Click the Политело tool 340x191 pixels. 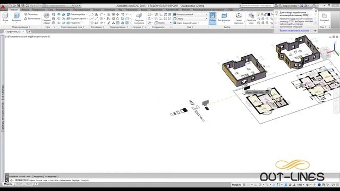(x=31, y=14)
